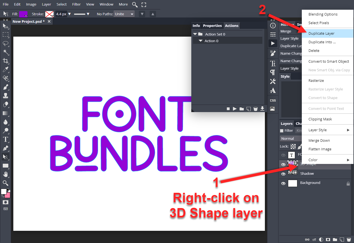
Task: Switch to the Info tab
Action: [196, 26]
